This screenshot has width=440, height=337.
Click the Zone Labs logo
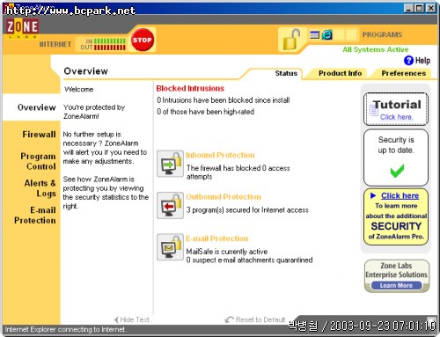[22, 28]
